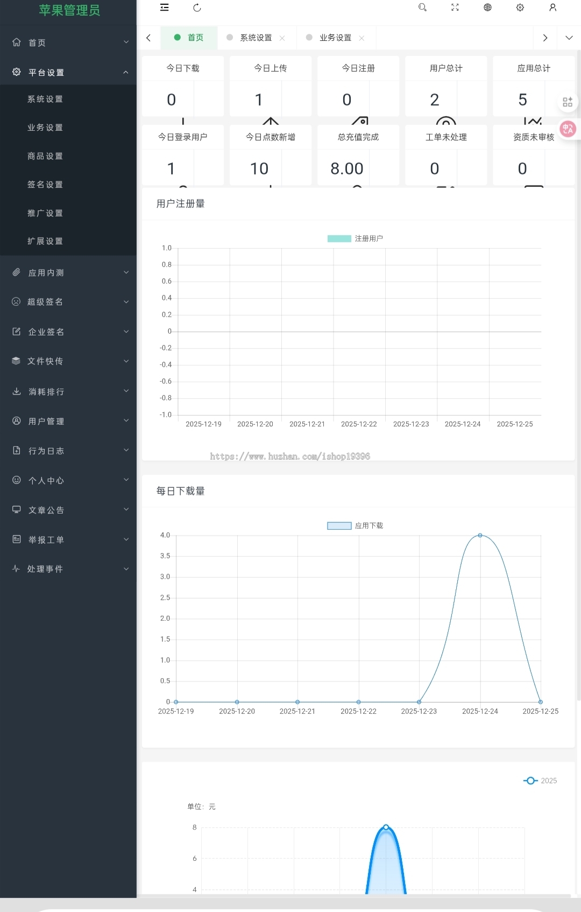Collapse the sidebar with the menu fold icon
The image size is (581, 912).
click(165, 8)
